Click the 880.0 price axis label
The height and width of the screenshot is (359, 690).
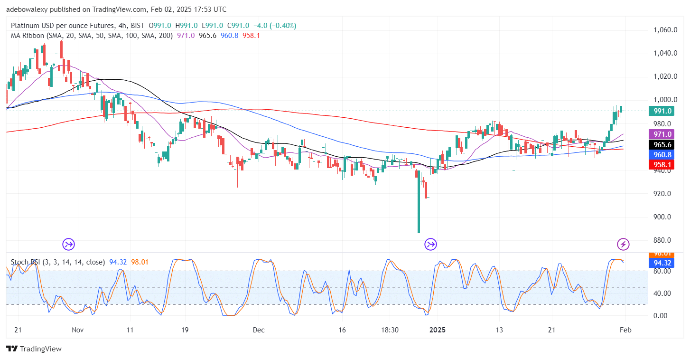[x=662, y=240]
